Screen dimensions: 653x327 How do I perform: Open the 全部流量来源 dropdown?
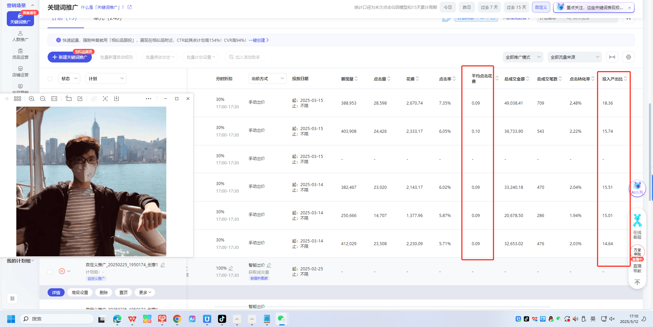coord(574,57)
